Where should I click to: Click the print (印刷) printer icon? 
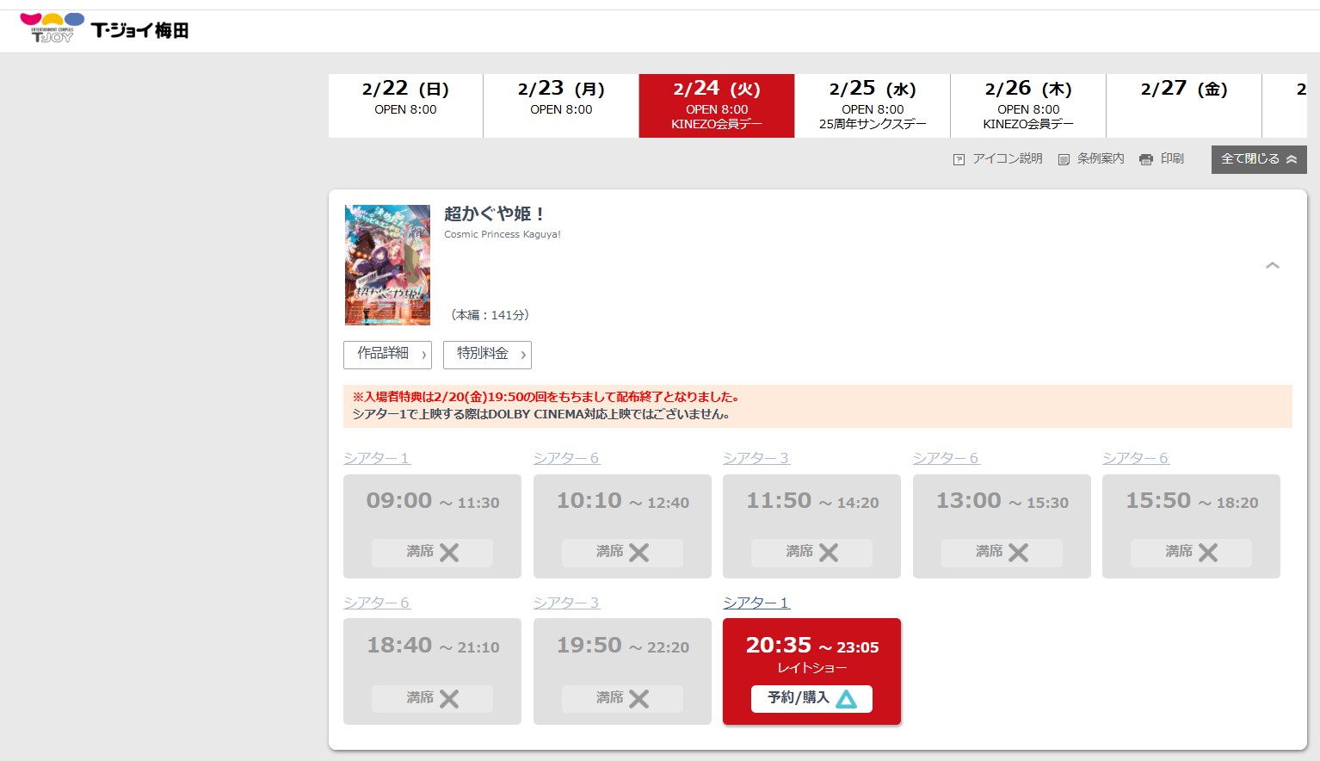pos(1146,159)
